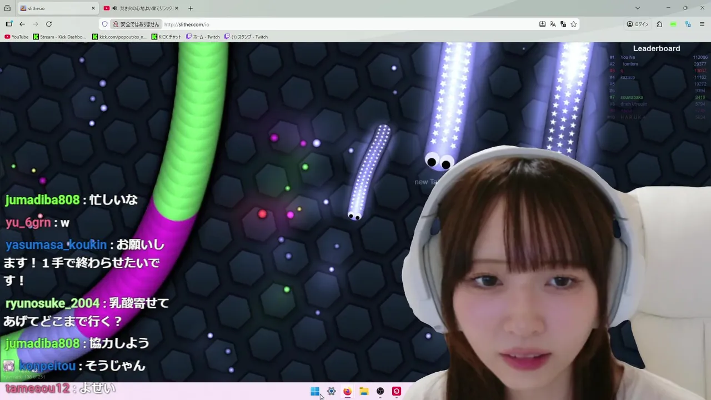Click the Windows Start button in taskbar
This screenshot has height=400, width=711.
tap(315, 391)
